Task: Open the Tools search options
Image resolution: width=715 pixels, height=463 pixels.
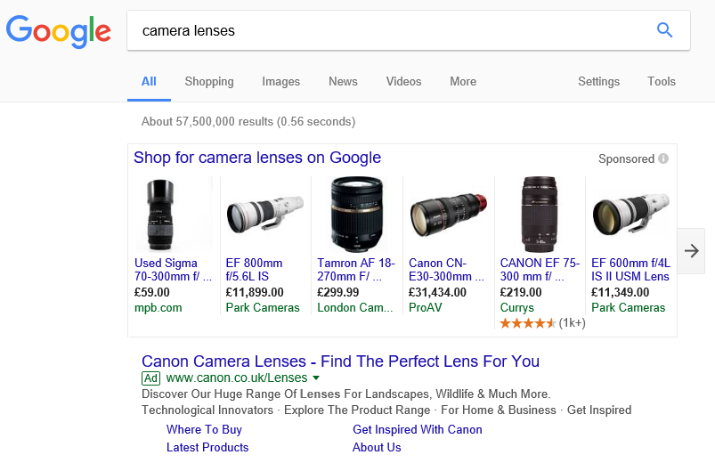Action: (x=661, y=81)
